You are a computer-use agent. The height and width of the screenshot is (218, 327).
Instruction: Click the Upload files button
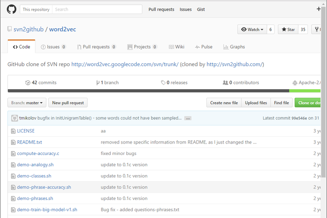(x=256, y=103)
